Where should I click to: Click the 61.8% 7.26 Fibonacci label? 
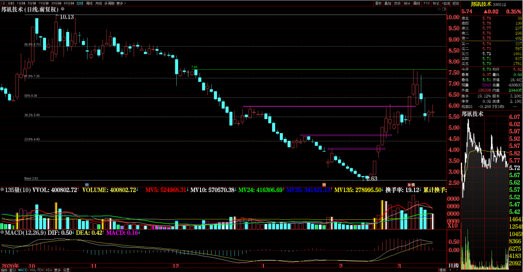(x=32, y=76)
